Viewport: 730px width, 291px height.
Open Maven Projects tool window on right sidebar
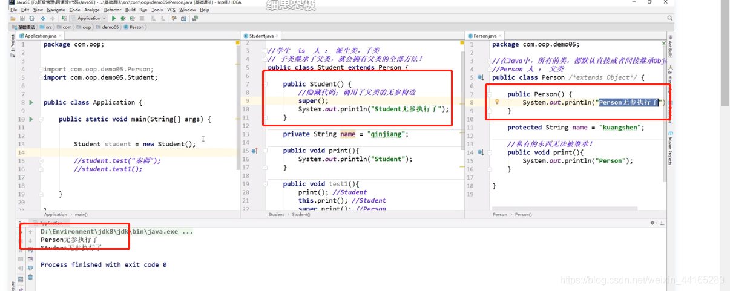tap(670, 148)
